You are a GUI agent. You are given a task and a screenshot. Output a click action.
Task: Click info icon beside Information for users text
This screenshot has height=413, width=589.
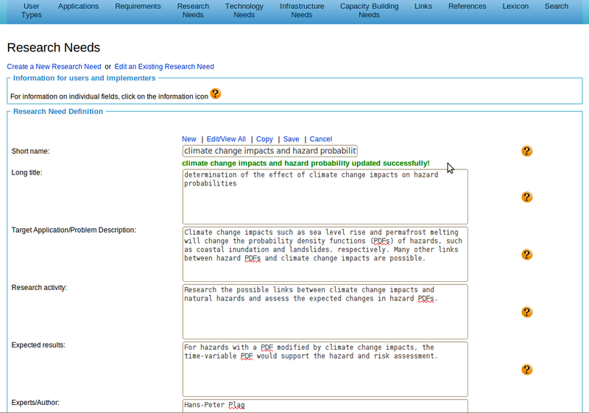(215, 93)
